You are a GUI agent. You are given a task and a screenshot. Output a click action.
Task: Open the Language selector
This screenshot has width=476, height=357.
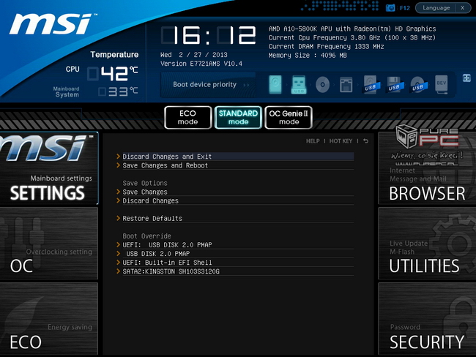pyautogui.click(x=436, y=8)
